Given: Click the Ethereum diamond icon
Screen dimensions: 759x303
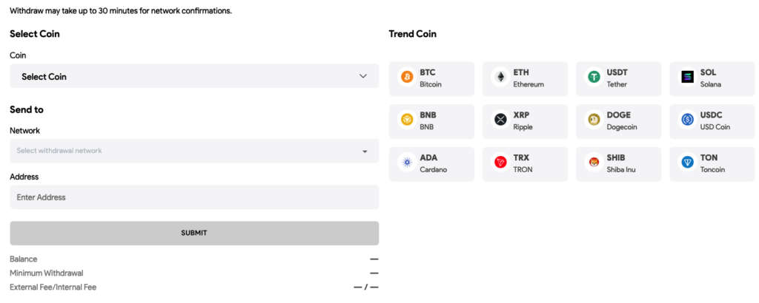Looking at the screenshot, I should (x=500, y=77).
